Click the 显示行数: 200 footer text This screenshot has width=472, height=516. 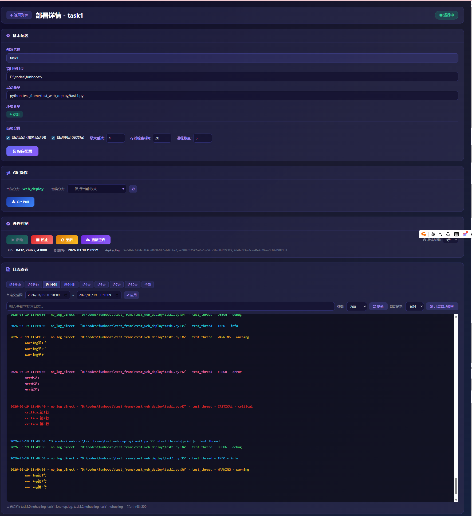137,507
